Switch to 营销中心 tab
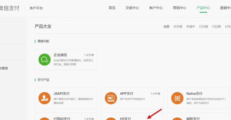This screenshot has width=231, height=120. pos(180,8)
